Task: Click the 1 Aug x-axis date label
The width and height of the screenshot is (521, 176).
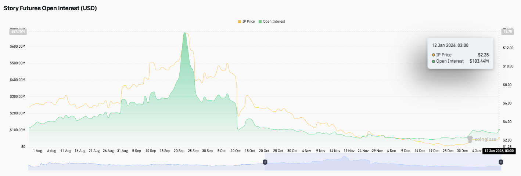Action: [37, 151]
